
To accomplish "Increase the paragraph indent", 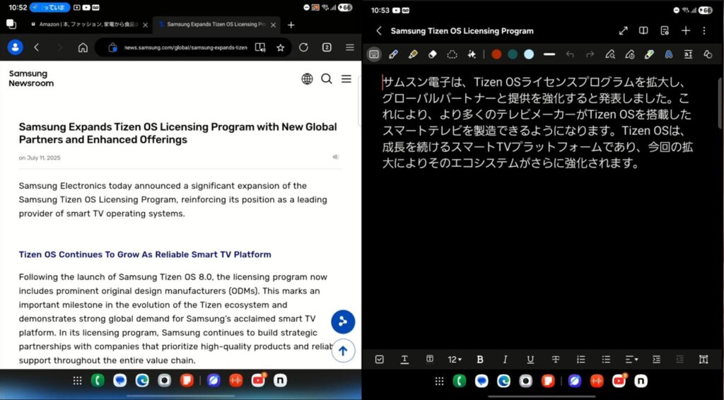I will (x=657, y=360).
